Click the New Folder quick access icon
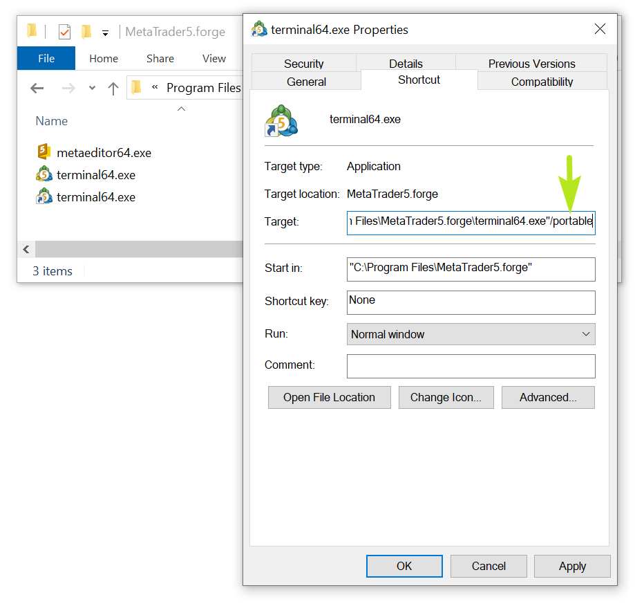635x606 pixels. point(86,31)
